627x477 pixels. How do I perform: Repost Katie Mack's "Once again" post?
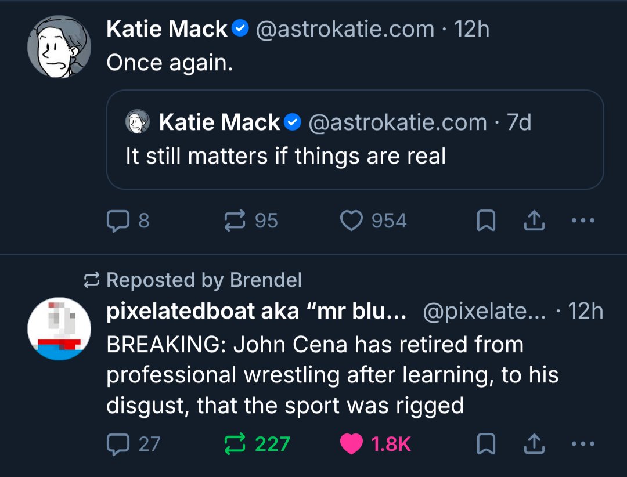coord(235,221)
